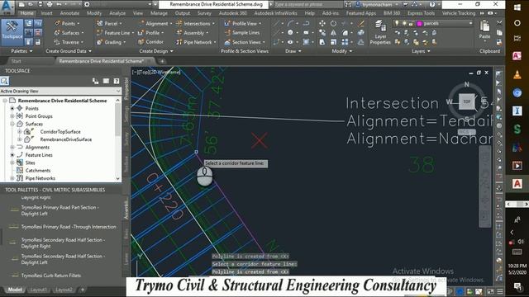Open the Analyze ribbon tab
The height and width of the screenshot is (297, 529).
tap(117, 13)
